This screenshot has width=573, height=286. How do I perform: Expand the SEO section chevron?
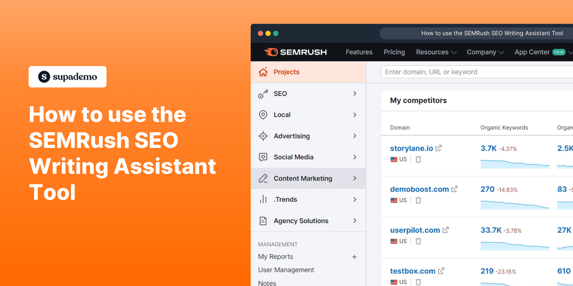pyautogui.click(x=354, y=93)
